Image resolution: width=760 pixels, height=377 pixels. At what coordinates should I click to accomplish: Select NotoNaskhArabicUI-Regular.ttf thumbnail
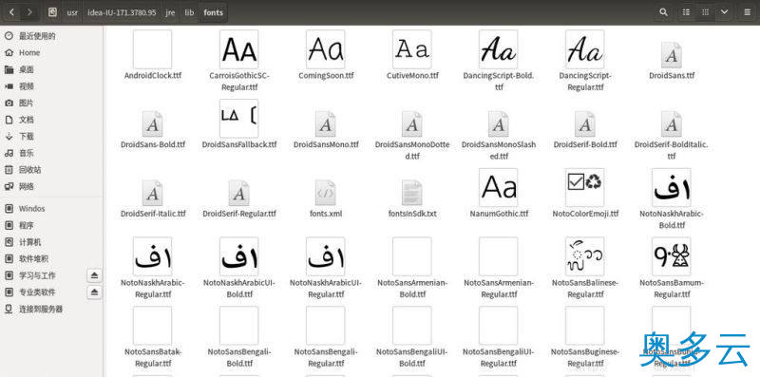click(325, 256)
